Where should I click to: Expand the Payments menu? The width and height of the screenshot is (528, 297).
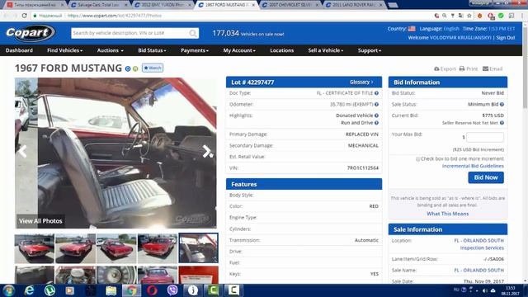coord(195,50)
